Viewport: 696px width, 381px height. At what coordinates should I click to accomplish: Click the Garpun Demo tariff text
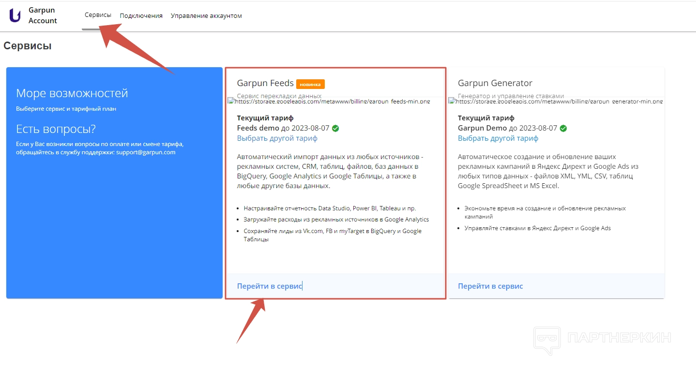[482, 129]
